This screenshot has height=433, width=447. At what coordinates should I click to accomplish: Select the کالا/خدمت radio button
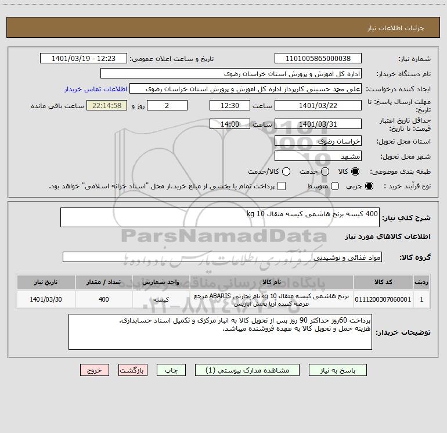tap(286, 171)
